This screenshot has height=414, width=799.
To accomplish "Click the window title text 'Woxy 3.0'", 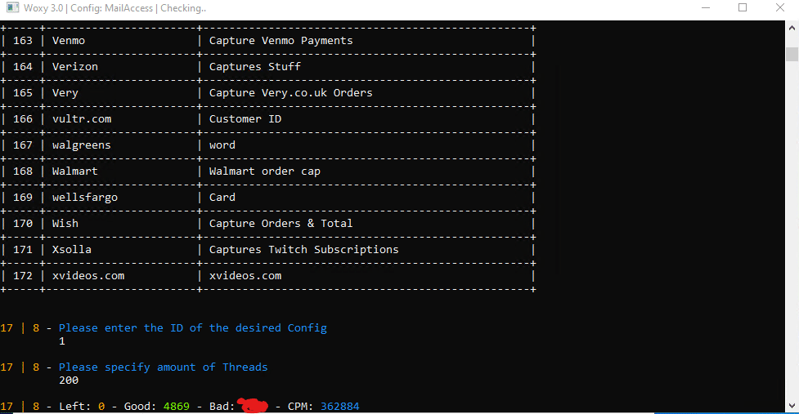I will tap(43, 8).
